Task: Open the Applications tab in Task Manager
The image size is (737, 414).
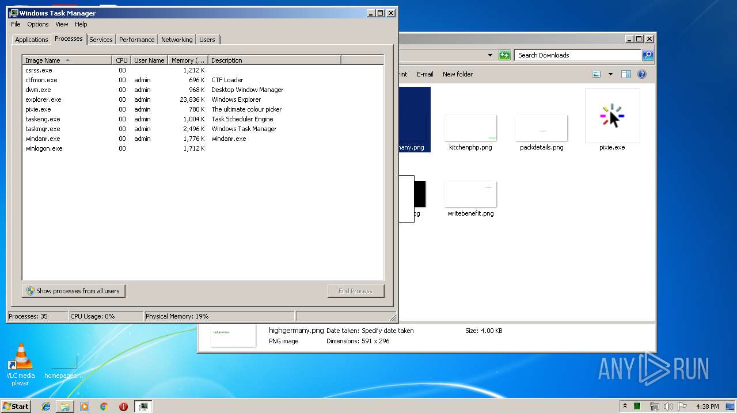Action: click(x=31, y=40)
